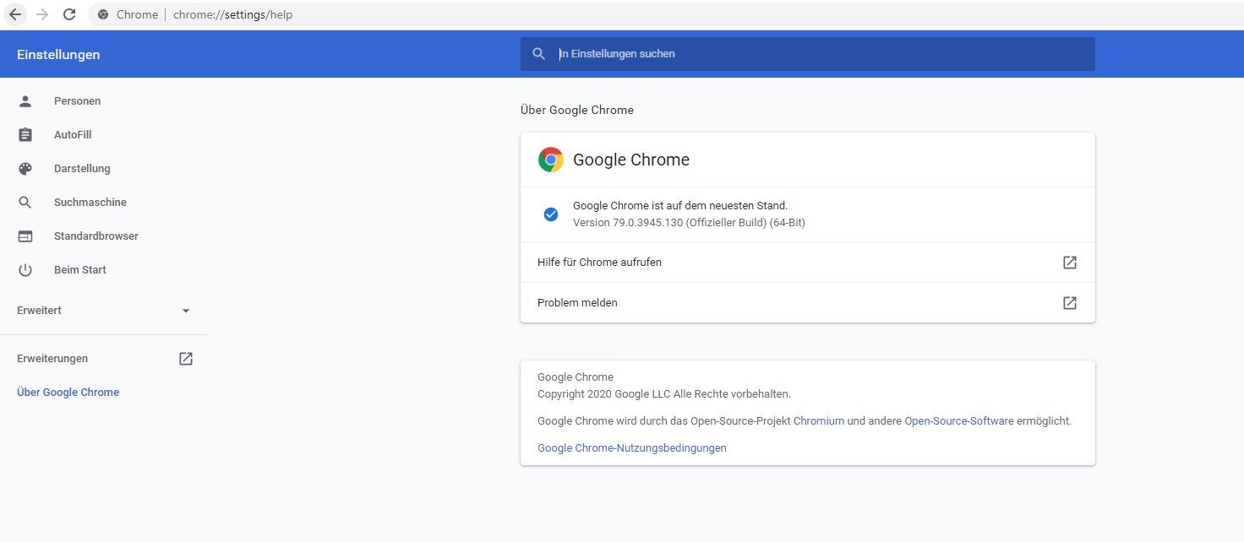The image size is (1244, 542).
Task: Click the AutoFill clipboard icon
Action: pyautogui.click(x=25, y=135)
